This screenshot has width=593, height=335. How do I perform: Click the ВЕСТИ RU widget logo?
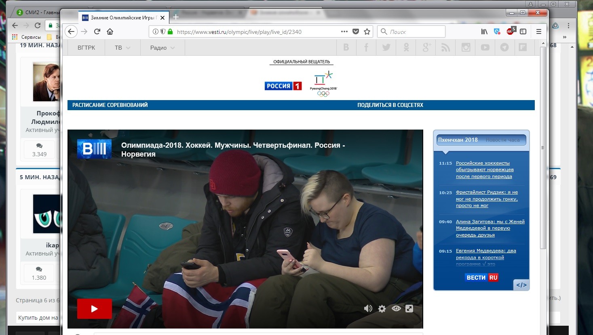482,278
